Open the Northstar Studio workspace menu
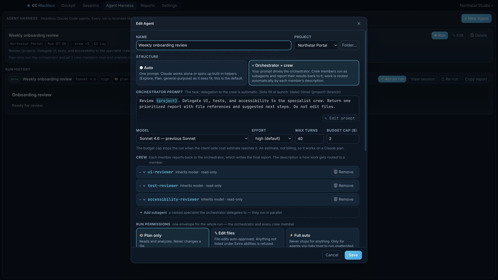The height and width of the screenshot is (280, 498). [x=476, y=6]
